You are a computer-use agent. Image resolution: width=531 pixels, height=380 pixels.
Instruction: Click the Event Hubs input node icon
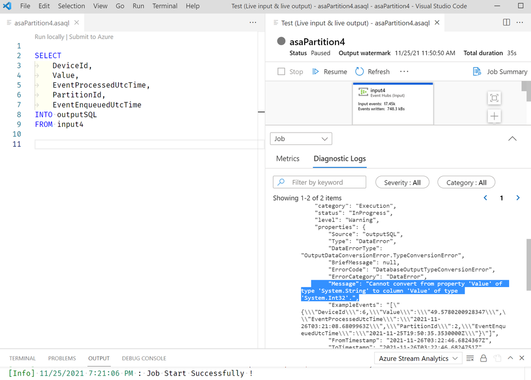363,92
